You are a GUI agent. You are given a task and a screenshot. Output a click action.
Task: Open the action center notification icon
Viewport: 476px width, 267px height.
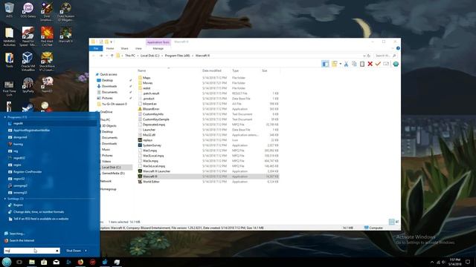point(468,262)
